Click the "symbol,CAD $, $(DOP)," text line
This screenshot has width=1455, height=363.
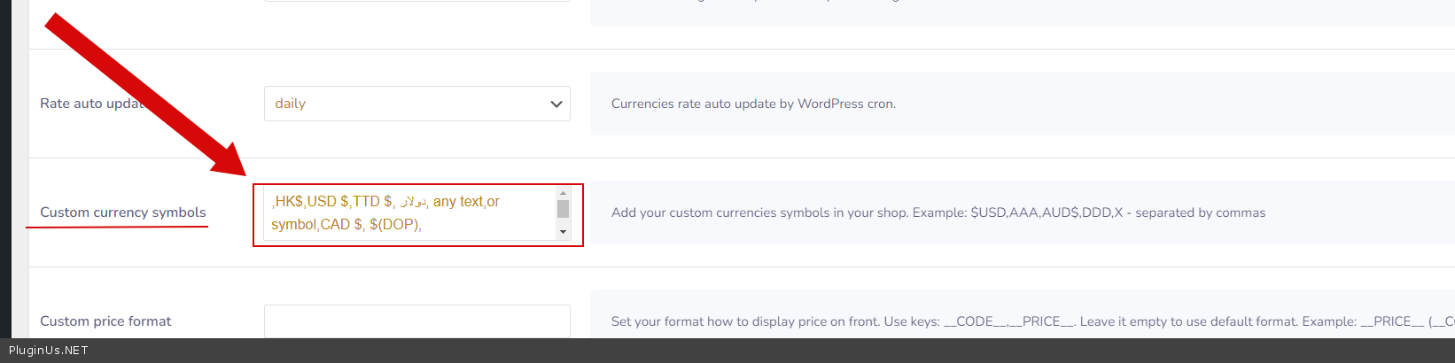(346, 225)
